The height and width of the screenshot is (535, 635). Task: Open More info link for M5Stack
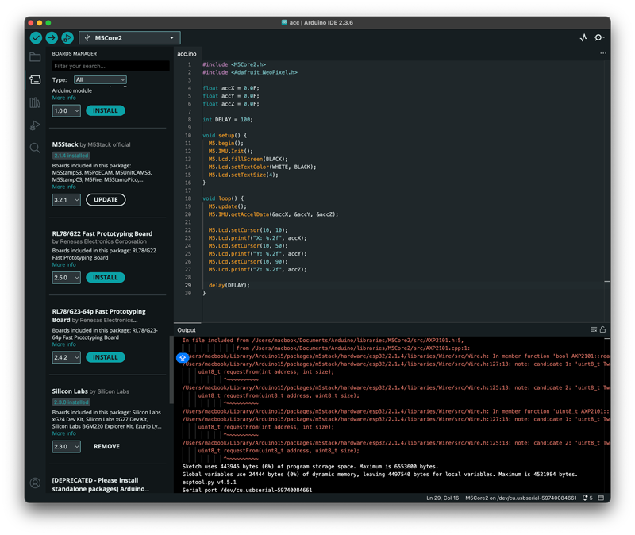[x=64, y=187]
